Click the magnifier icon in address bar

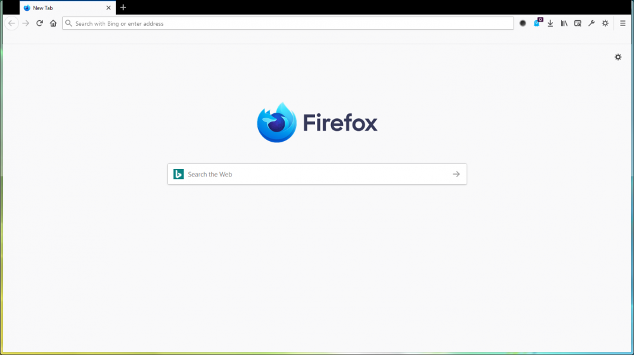(x=68, y=23)
